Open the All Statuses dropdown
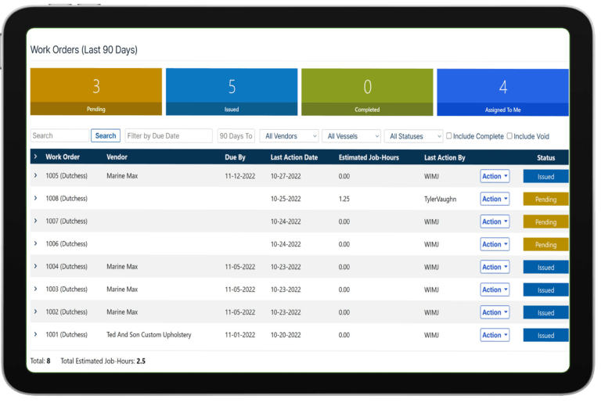The image size is (601, 403). (x=413, y=136)
